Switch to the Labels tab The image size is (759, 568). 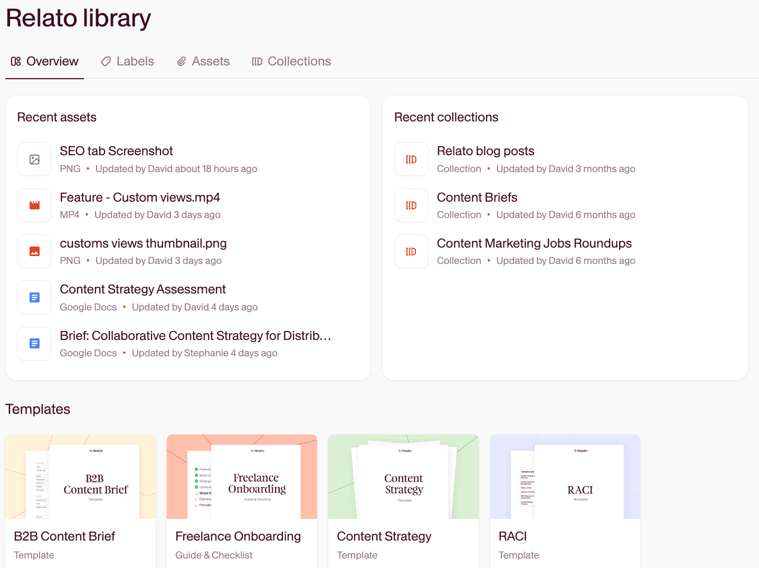coord(127,61)
